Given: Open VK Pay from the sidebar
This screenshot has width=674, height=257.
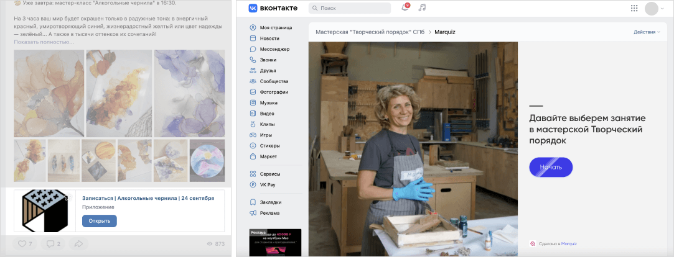Looking at the screenshot, I should [269, 185].
